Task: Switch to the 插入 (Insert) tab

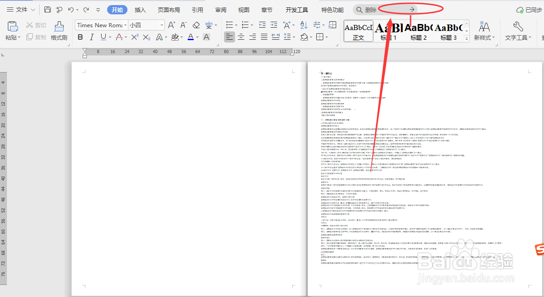Action: point(140,10)
